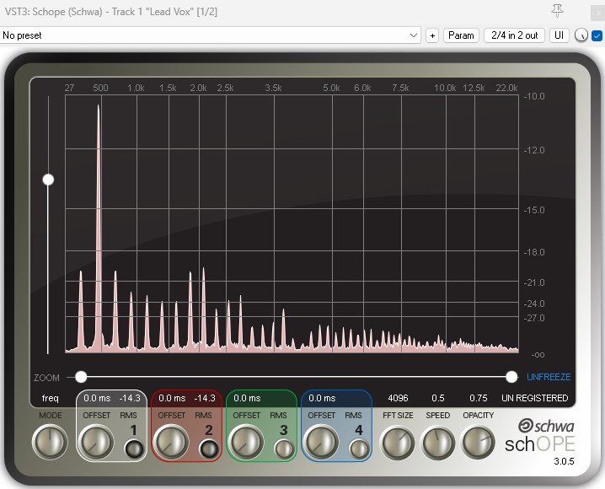605x489 pixels.
Task: Click the UI button
Action: point(559,35)
